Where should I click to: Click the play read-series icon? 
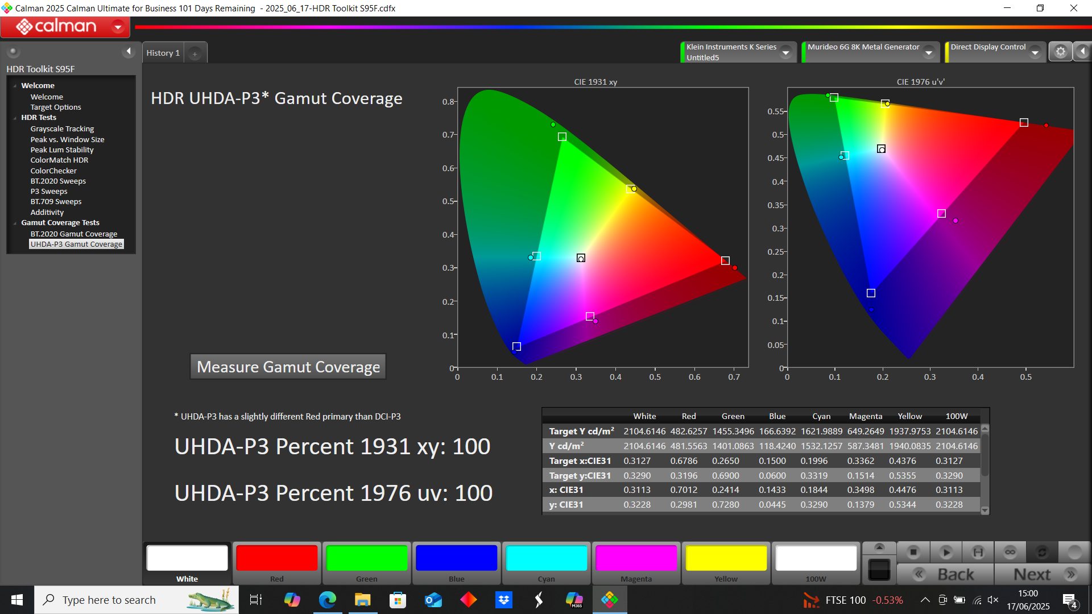point(946,551)
